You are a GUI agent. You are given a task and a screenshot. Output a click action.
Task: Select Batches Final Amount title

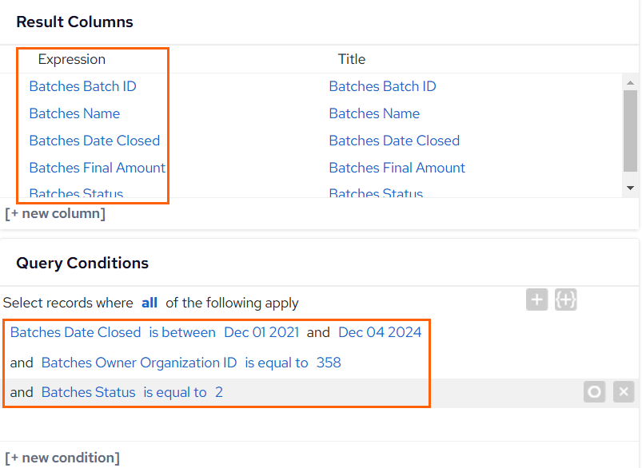pos(397,168)
